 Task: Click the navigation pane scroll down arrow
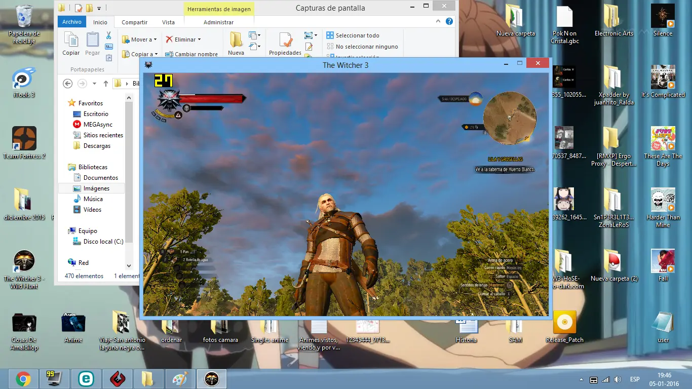point(129,265)
